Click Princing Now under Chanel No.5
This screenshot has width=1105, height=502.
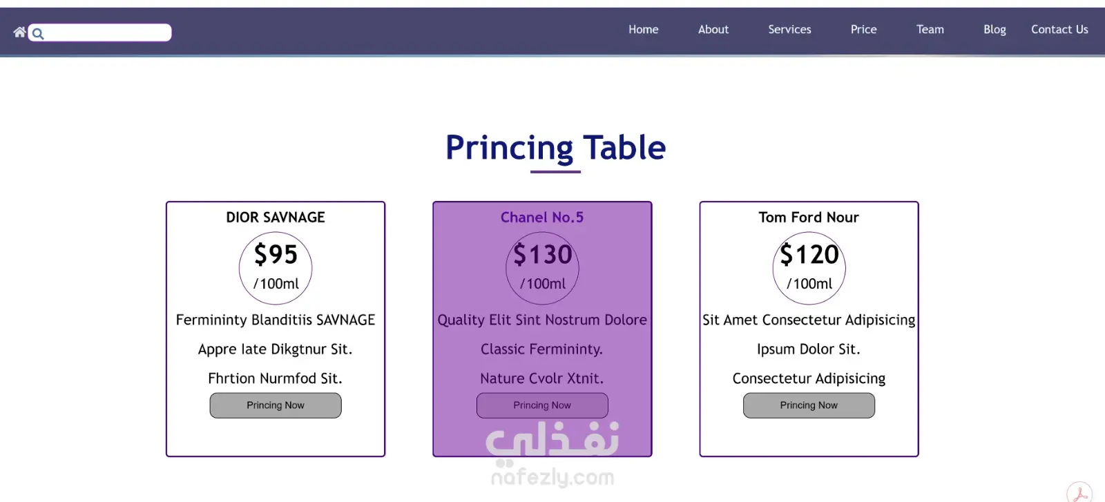[542, 405]
